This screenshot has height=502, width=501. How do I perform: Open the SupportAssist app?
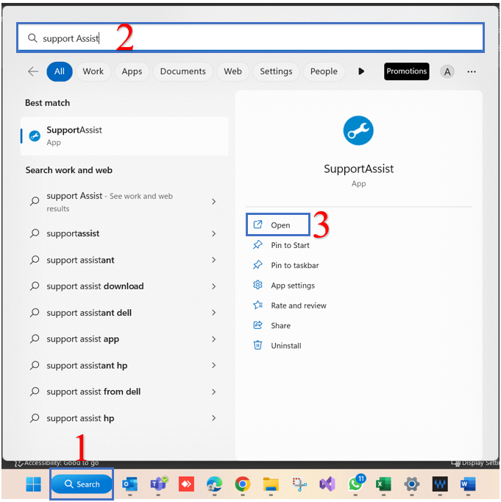277,225
